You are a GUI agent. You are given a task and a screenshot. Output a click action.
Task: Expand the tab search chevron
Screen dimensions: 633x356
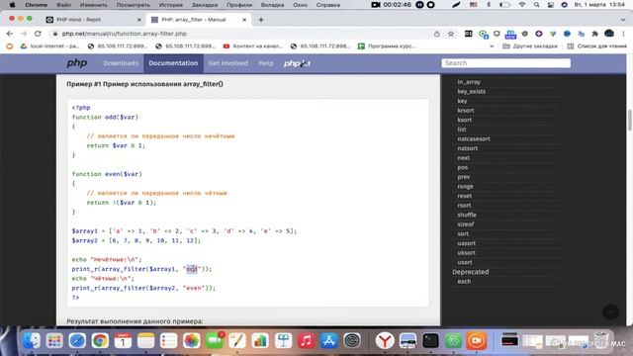tap(623, 20)
